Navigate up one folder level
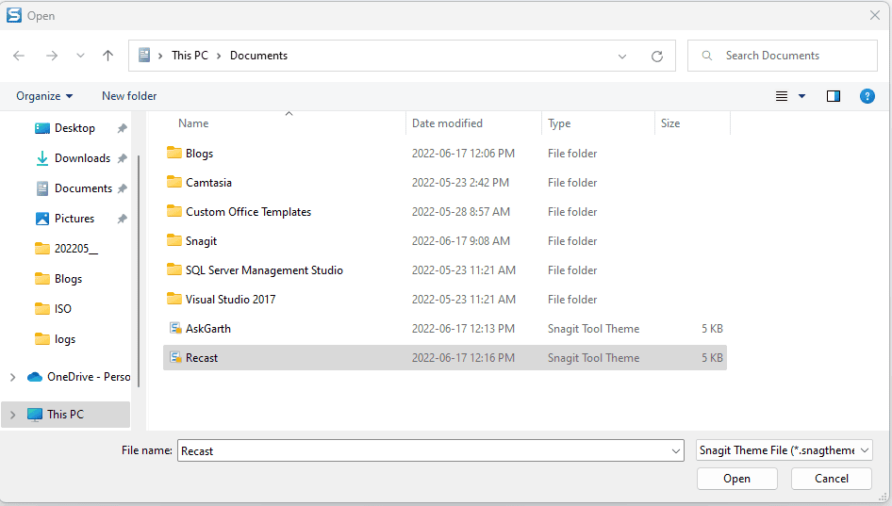This screenshot has width=892, height=506. click(x=107, y=56)
